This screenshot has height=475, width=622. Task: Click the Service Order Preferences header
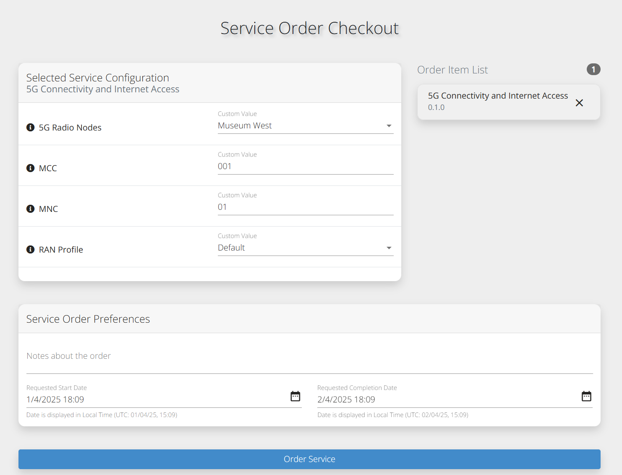[88, 319]
